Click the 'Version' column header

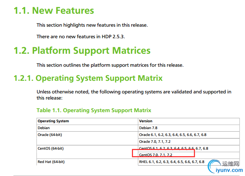(189, 121)
